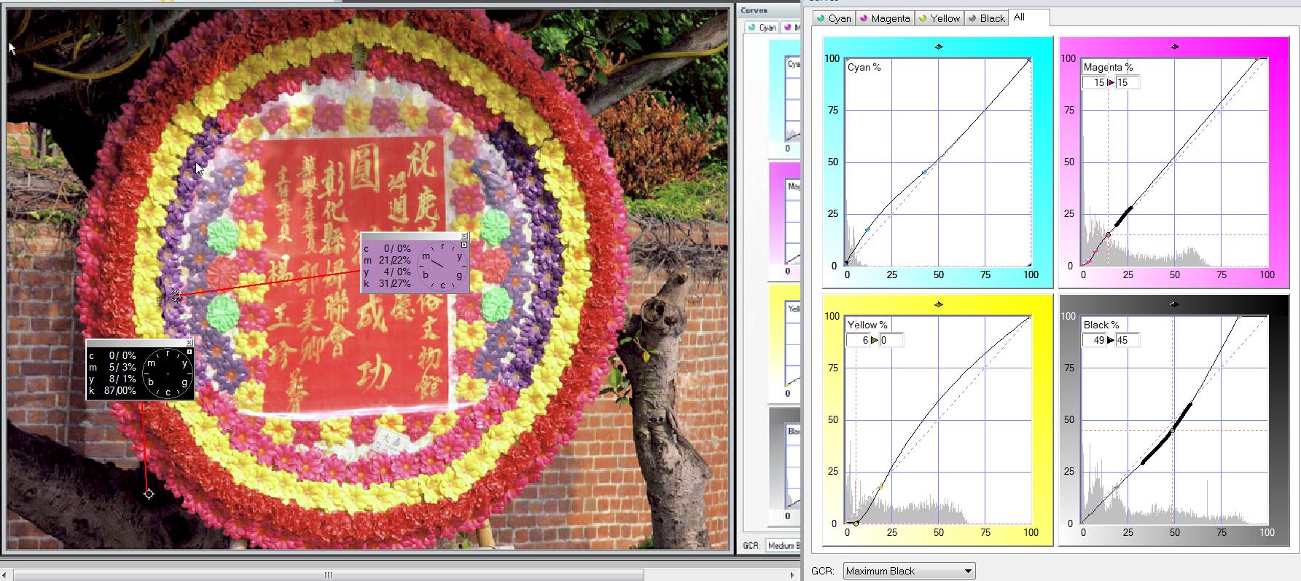This screenshot has width=1301, height=581.
Task: Click the 'Black %' curve label
Action: (x=1101, y=325)
